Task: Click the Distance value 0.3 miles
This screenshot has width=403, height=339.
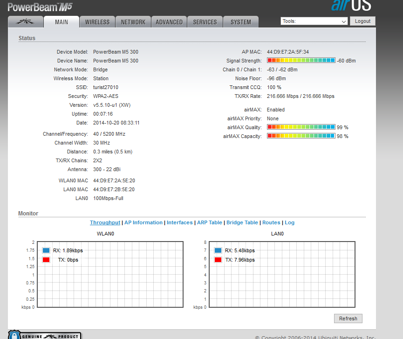Action: 113,152
